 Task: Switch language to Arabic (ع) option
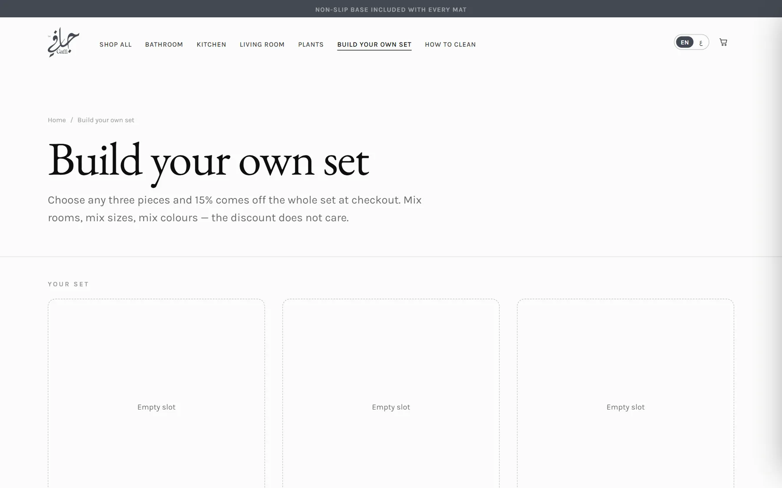pyautogui.click(x=701, y=43)
